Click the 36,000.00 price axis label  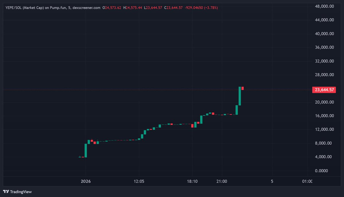coord(324,47)
